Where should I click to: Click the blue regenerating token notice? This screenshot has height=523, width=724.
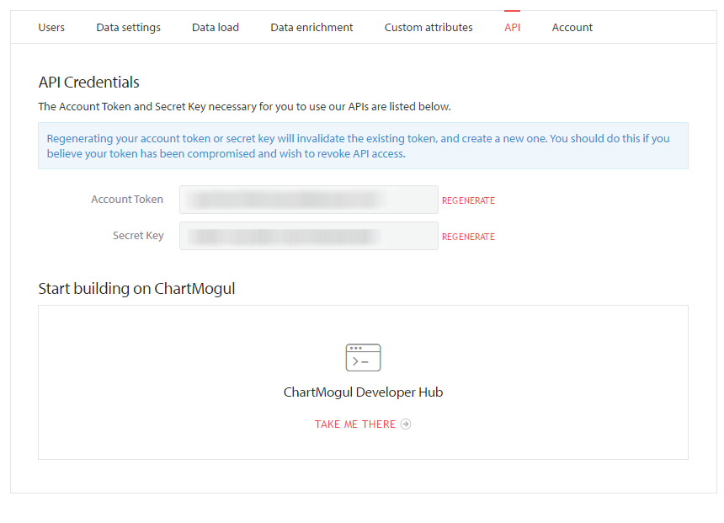(x=363, y=146)
